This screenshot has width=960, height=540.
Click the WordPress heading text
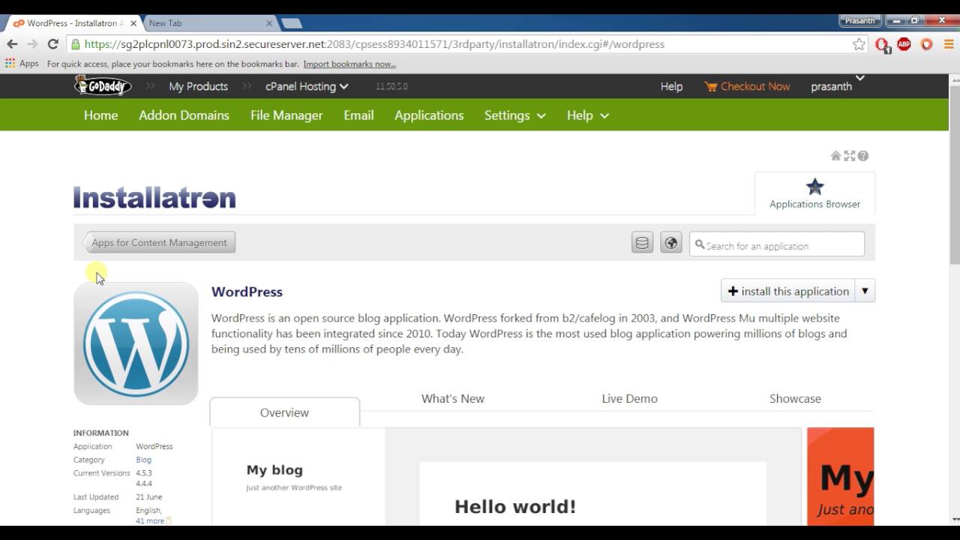click(x=247, y=292)
